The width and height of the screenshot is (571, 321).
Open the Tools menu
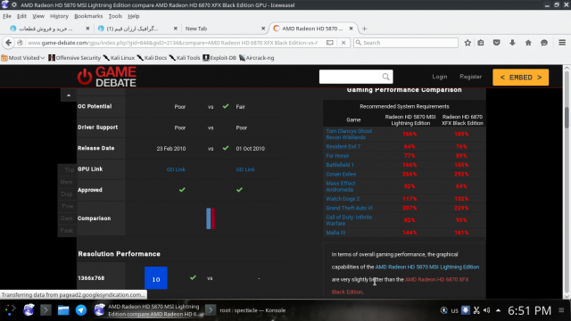115,16
